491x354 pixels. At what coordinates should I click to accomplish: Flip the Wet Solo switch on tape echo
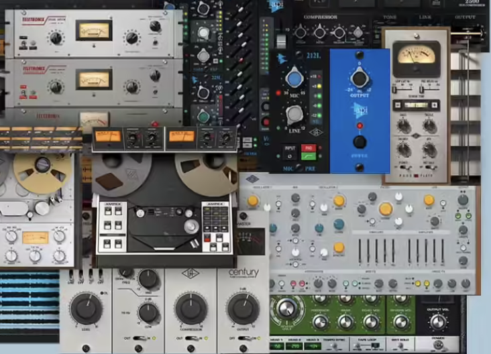[x=400, y=346]
